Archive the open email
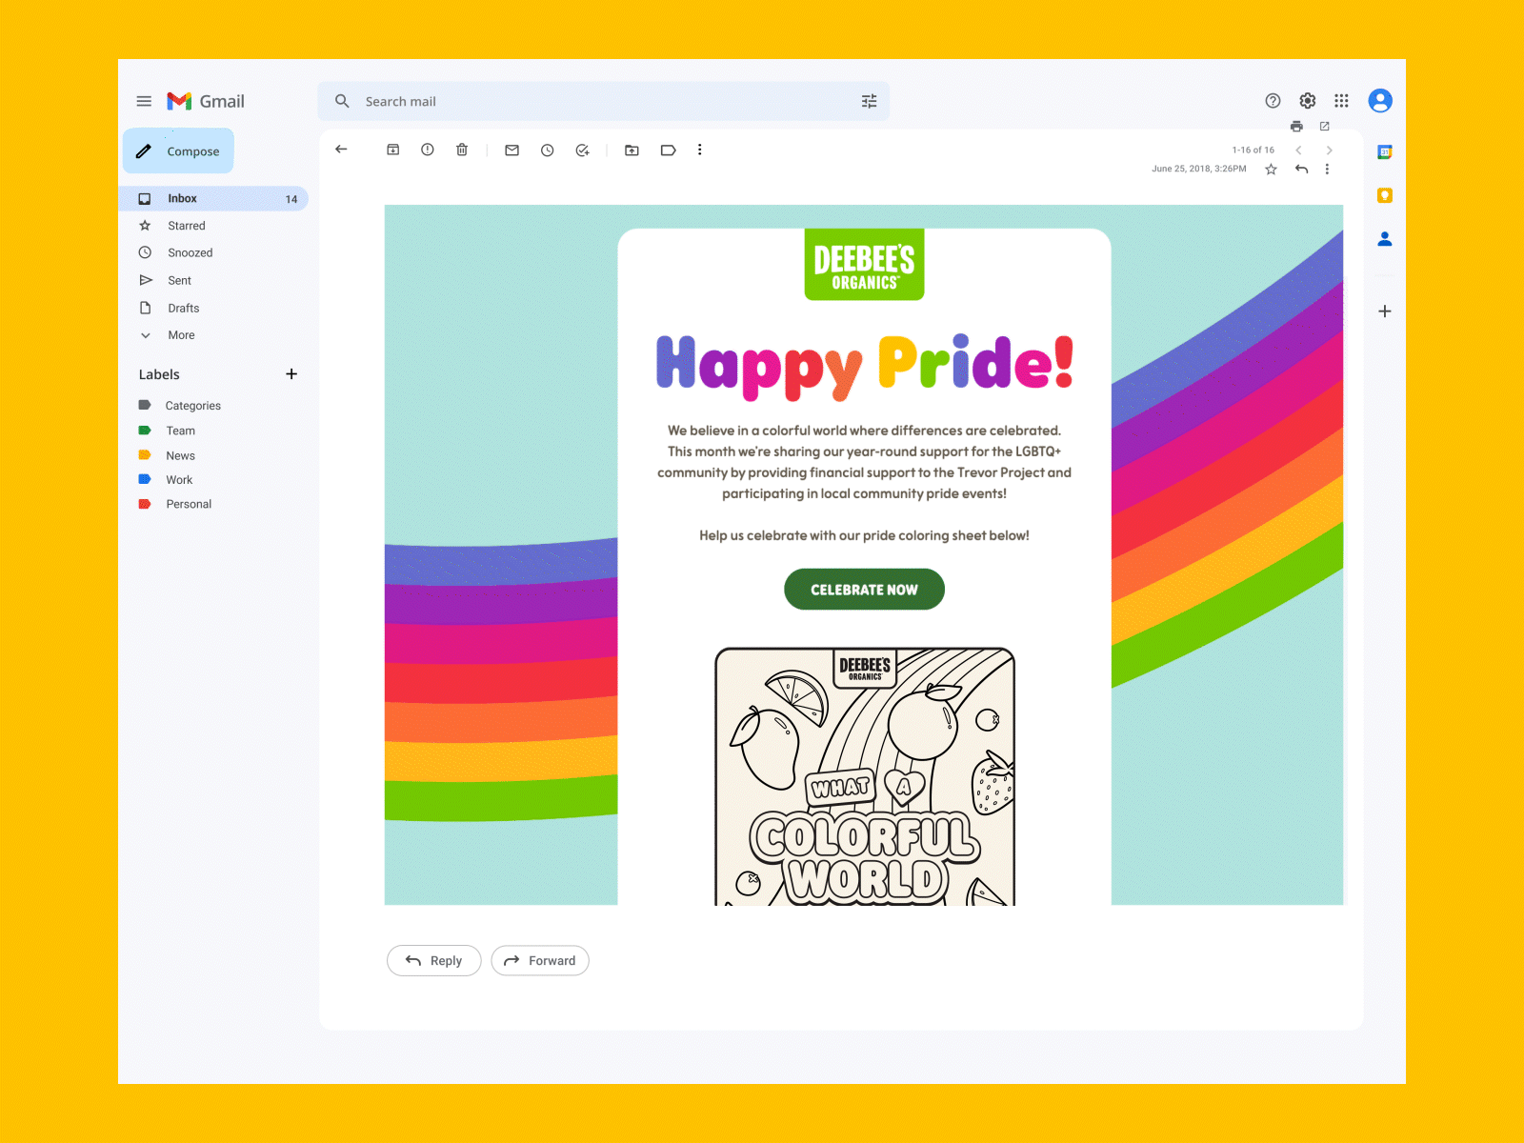This screenshot has width=1524, height=1143. (x=392, y=150)
